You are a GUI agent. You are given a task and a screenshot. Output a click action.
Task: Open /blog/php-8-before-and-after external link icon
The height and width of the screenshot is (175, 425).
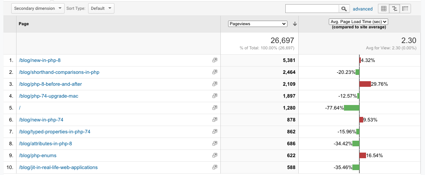(x=215, y=84)
